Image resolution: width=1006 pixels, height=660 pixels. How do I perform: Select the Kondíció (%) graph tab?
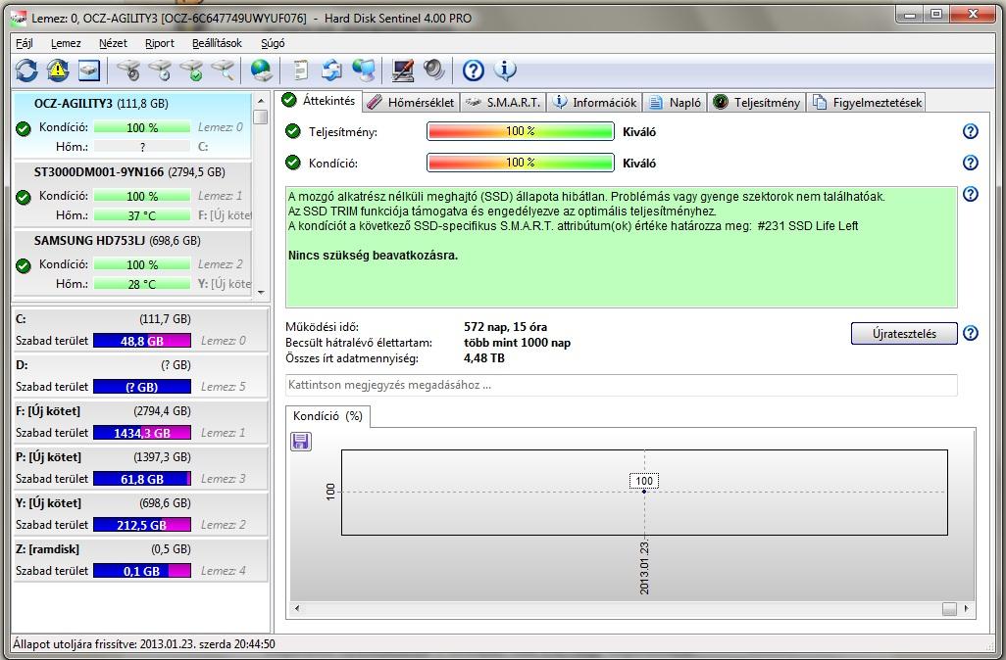point(327,416)
